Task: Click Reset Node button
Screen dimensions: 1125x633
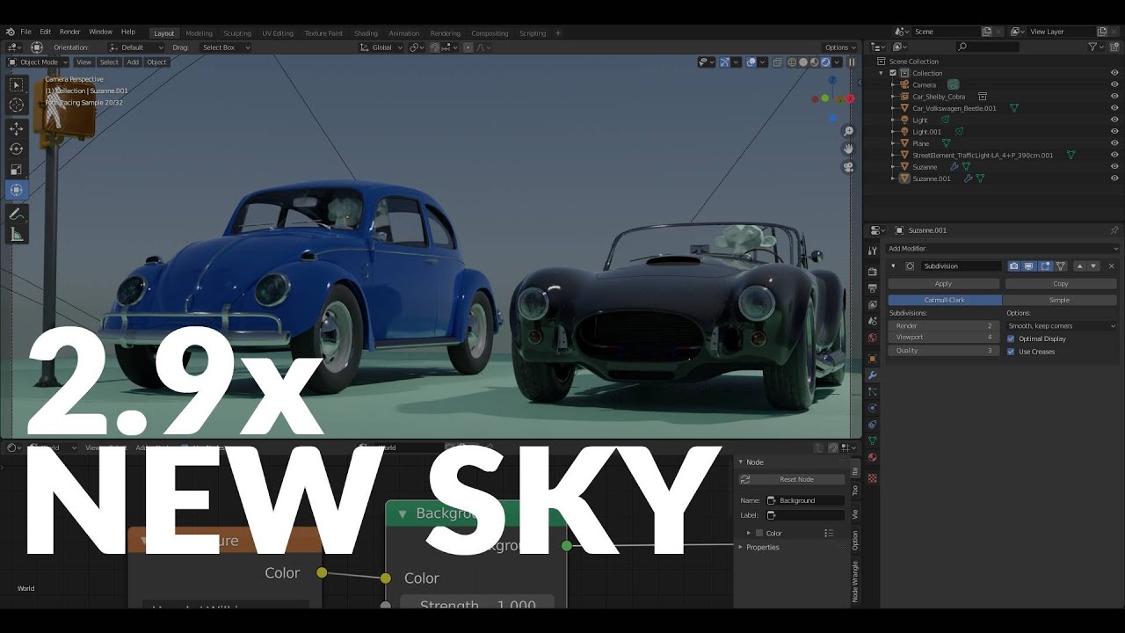Action: pos(796,479)
